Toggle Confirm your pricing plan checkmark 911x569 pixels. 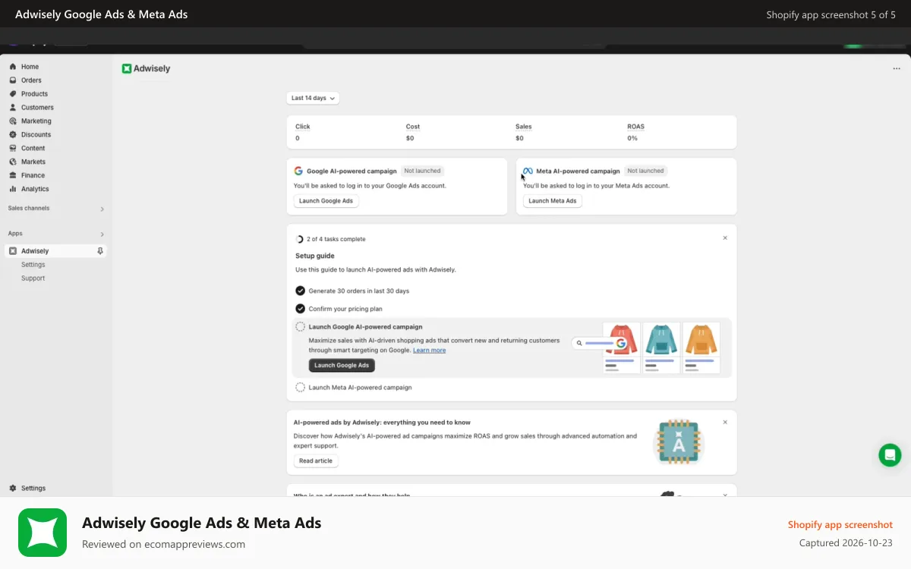pos(301,309)
